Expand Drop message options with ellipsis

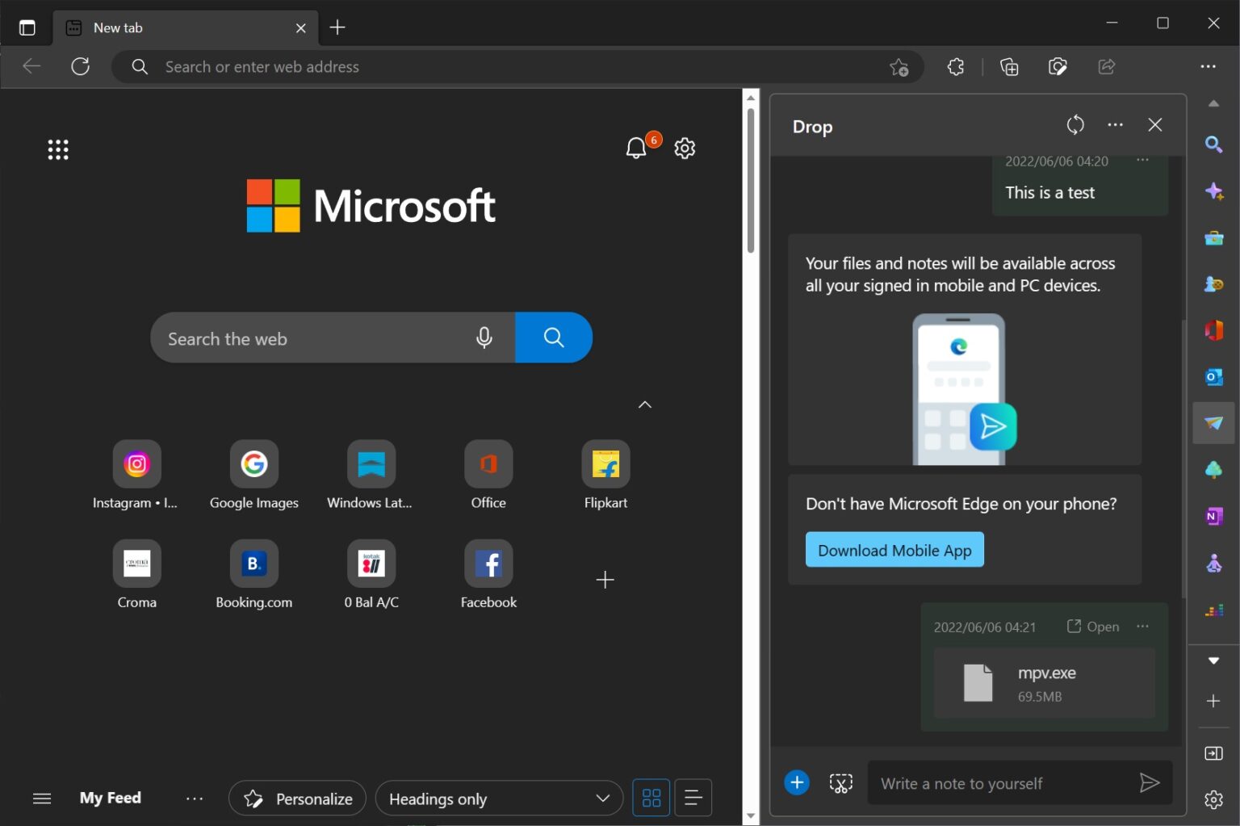click(x=1142, y=161)
